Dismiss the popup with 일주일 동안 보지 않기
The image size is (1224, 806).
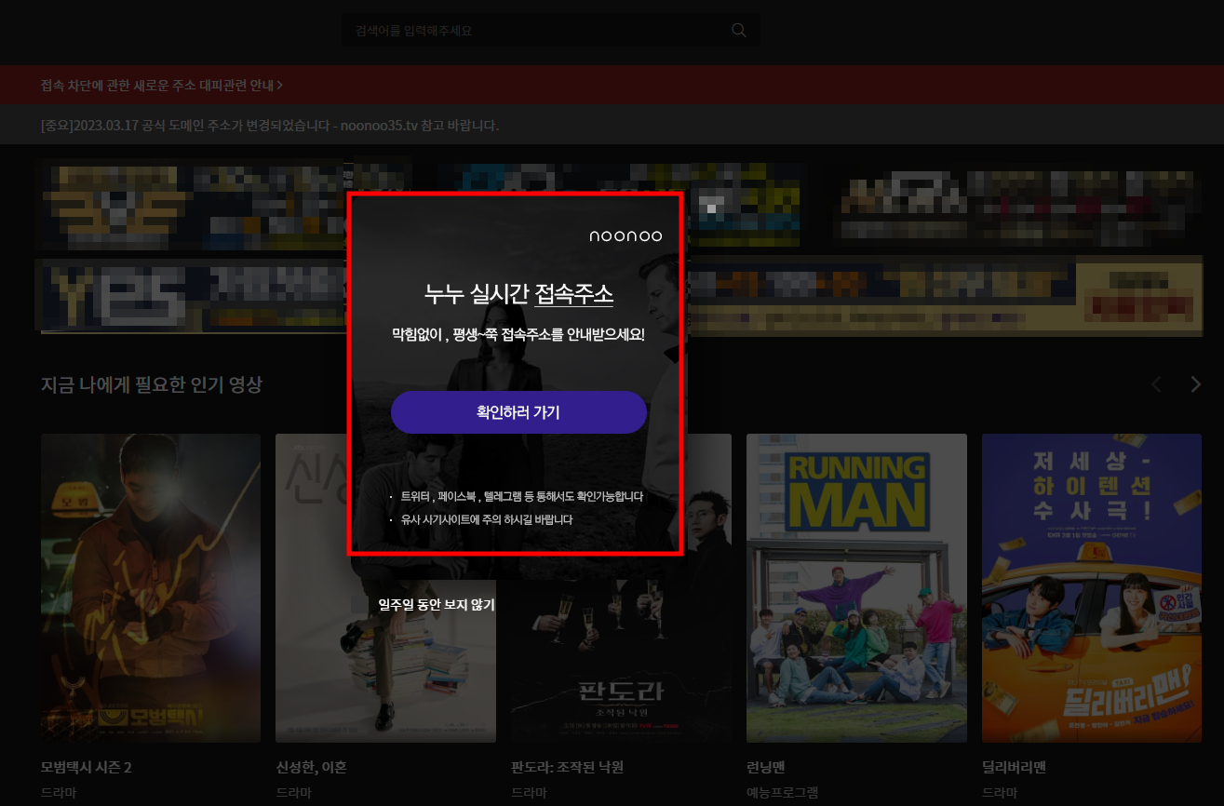[435, 604]
